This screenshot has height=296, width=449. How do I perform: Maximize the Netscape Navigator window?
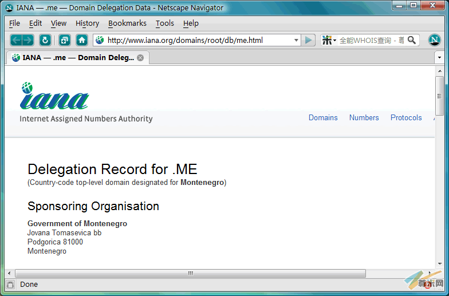pyautogui.click(x=413, y=5)
